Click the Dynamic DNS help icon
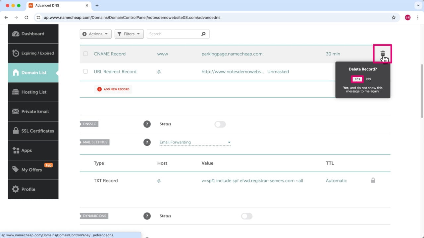 point(147,216)
